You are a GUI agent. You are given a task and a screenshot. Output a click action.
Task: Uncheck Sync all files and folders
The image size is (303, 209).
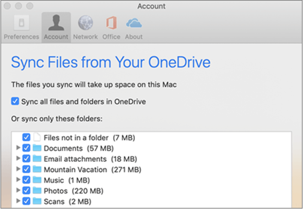[x=15, y=102]
